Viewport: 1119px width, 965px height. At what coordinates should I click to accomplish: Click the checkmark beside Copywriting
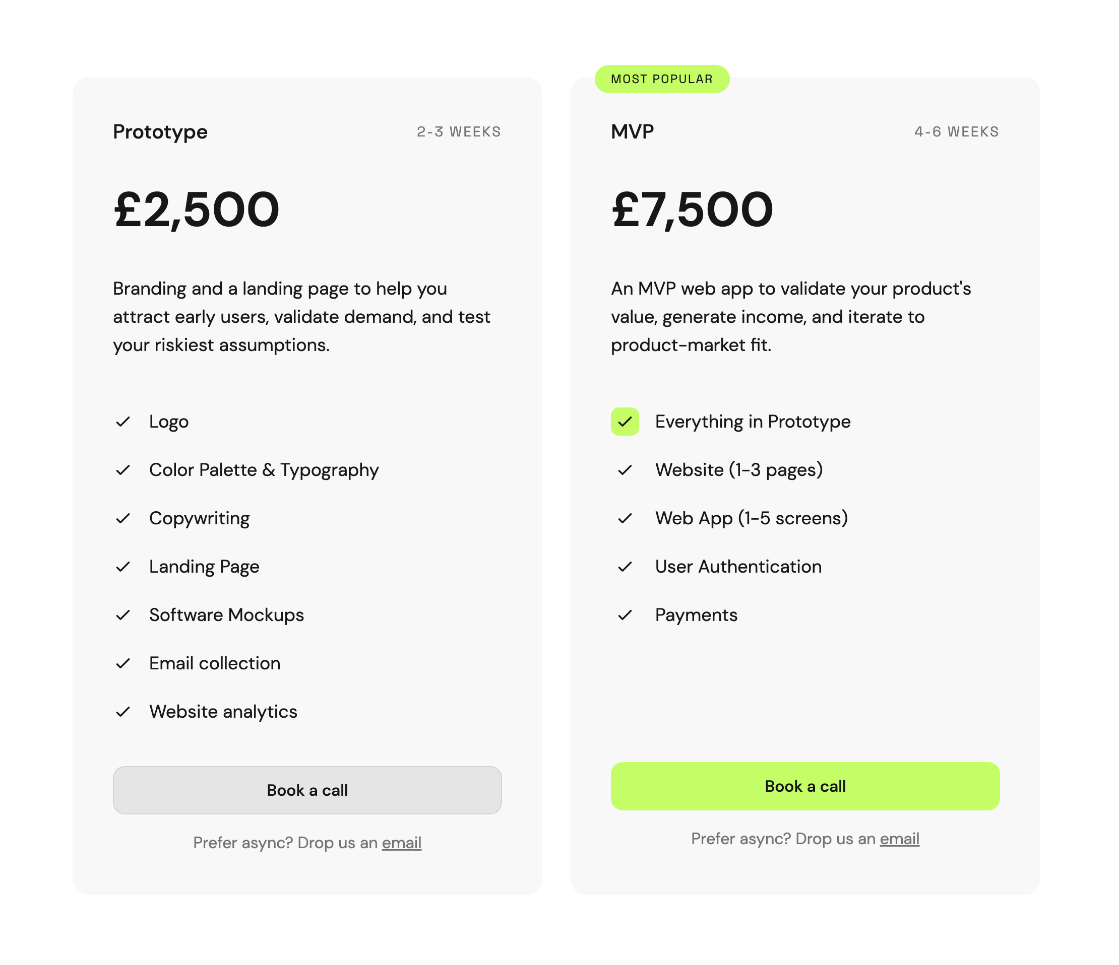point(123,518)
